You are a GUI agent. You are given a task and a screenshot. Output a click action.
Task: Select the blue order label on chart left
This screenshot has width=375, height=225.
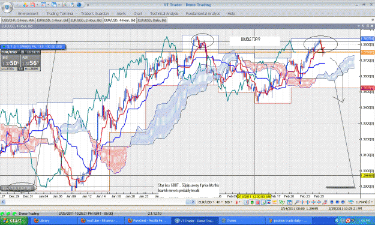tap(33, 47)
